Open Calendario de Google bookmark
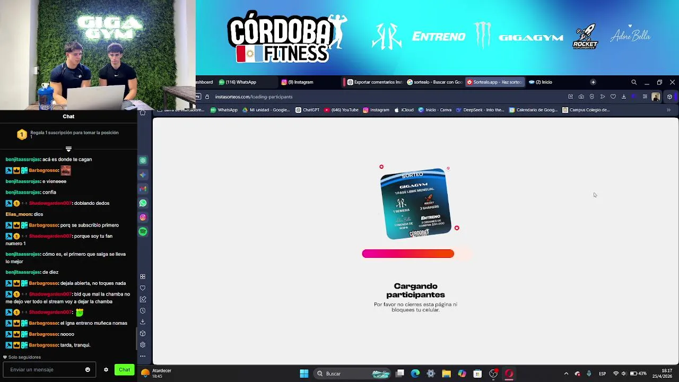 coord(533,110)
